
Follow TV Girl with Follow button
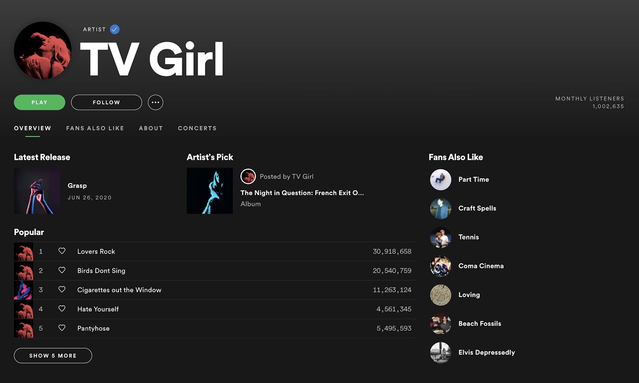click(x=106, y=102)
